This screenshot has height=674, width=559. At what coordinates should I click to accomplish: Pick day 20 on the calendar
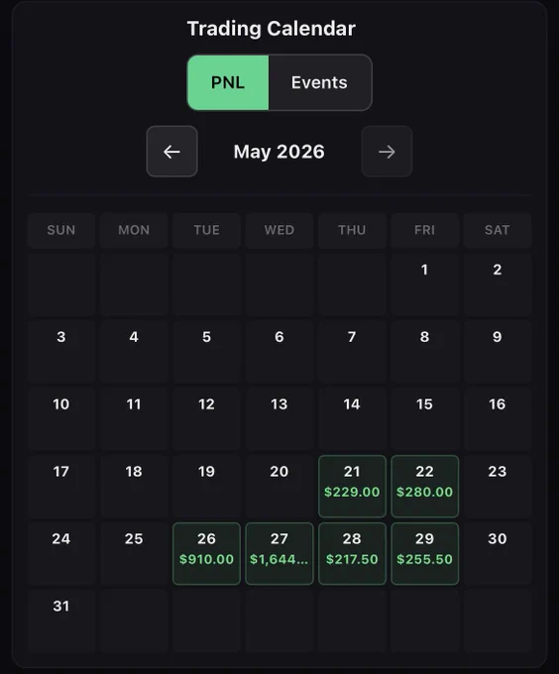[x=279, y=486]
